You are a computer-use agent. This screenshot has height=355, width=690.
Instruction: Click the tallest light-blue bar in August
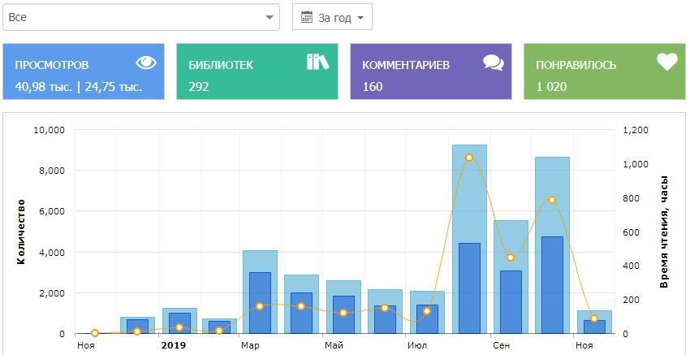click(x=469, y=195)
